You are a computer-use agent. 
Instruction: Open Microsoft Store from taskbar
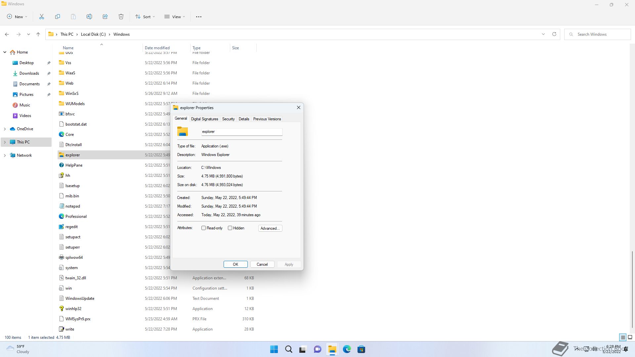point(361,349)
